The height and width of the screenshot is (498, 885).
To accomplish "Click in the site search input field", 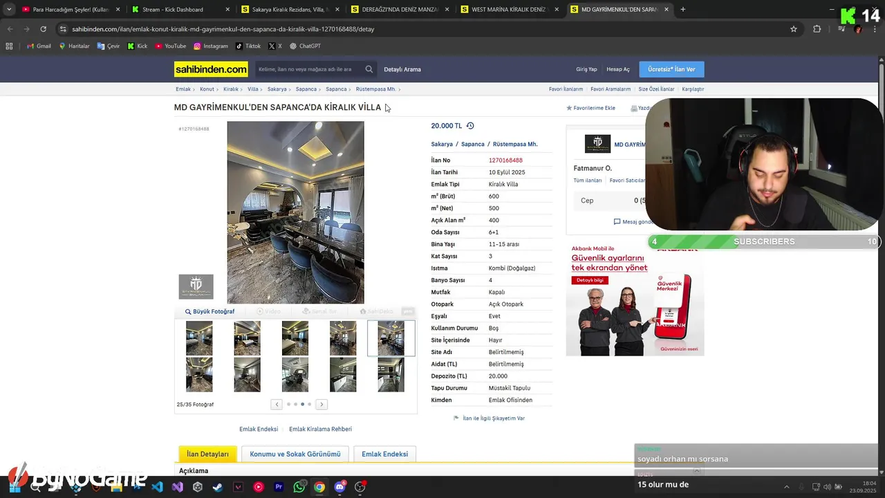I will [308, 69].
